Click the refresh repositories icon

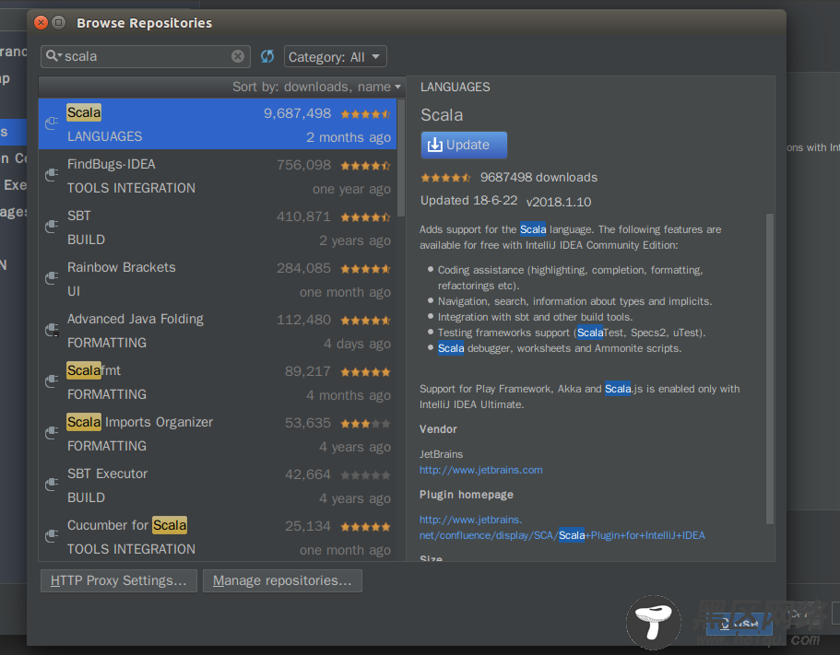click(267, 56)
